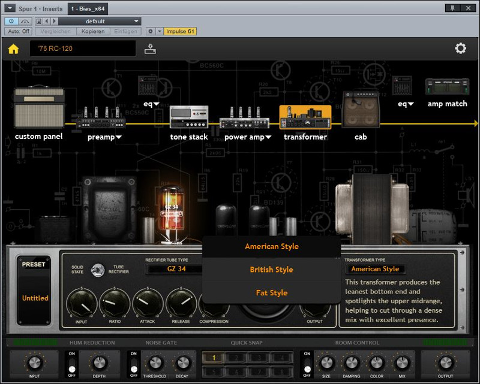Select Quick Snap slot 5
480x384 pixels.
click(x=214, y=372)
